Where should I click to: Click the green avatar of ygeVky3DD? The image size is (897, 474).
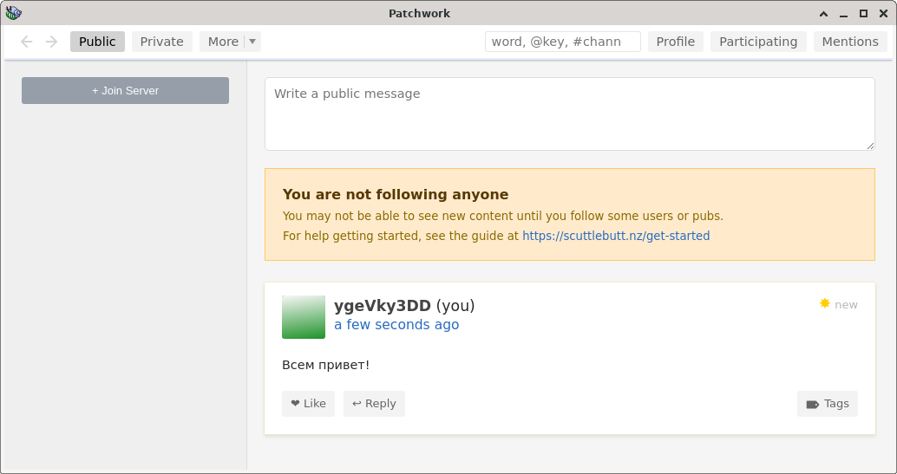(x=304, y=317)
